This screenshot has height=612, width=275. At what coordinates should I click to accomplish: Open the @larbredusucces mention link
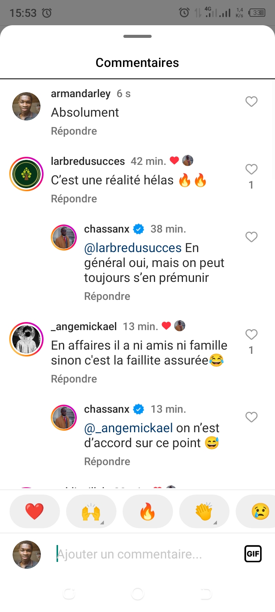click(x=133, y=248)
